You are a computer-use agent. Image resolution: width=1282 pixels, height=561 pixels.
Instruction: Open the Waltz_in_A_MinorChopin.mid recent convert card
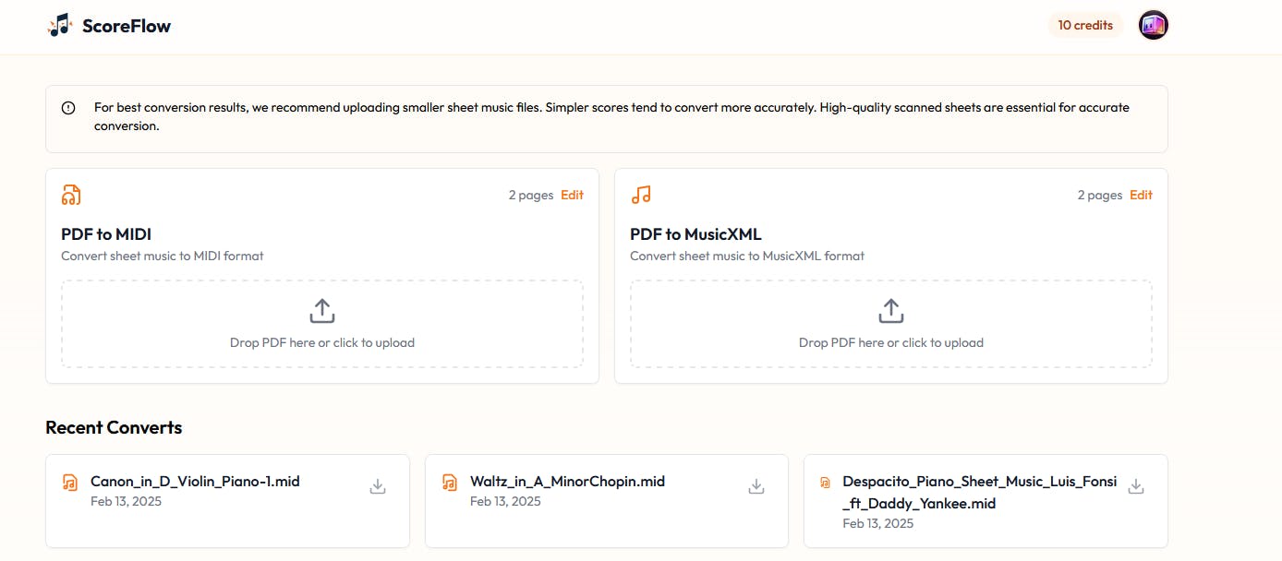607,501
